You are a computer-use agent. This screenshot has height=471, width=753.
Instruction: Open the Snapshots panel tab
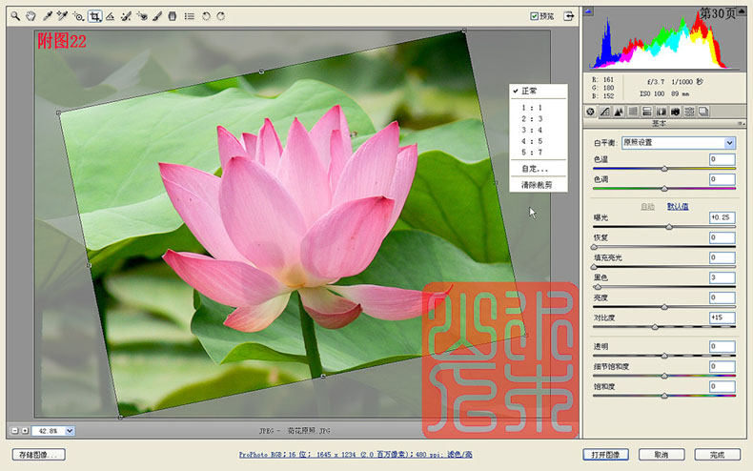[x=703, y=112]
